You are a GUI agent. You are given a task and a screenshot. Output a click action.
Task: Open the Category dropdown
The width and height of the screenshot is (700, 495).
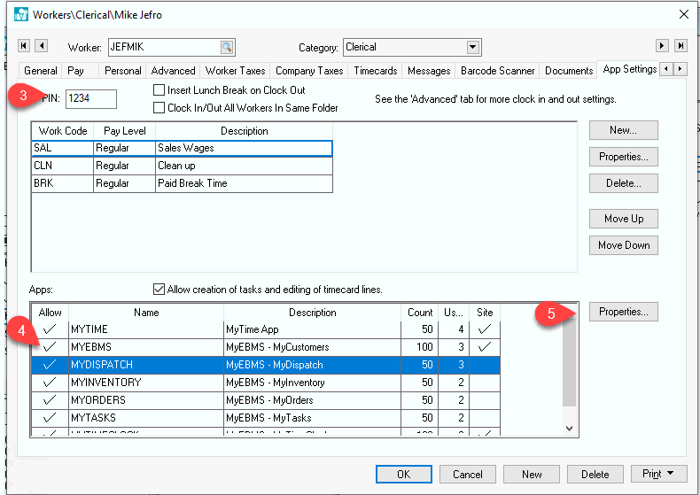pyautogui.click(x=473, y=47)
